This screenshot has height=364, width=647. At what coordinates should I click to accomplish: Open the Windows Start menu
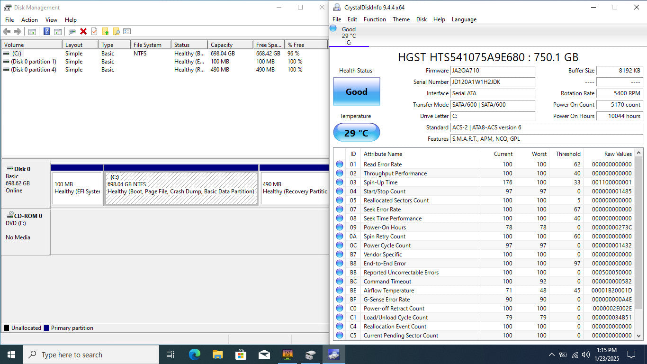[x=11, y=355]
